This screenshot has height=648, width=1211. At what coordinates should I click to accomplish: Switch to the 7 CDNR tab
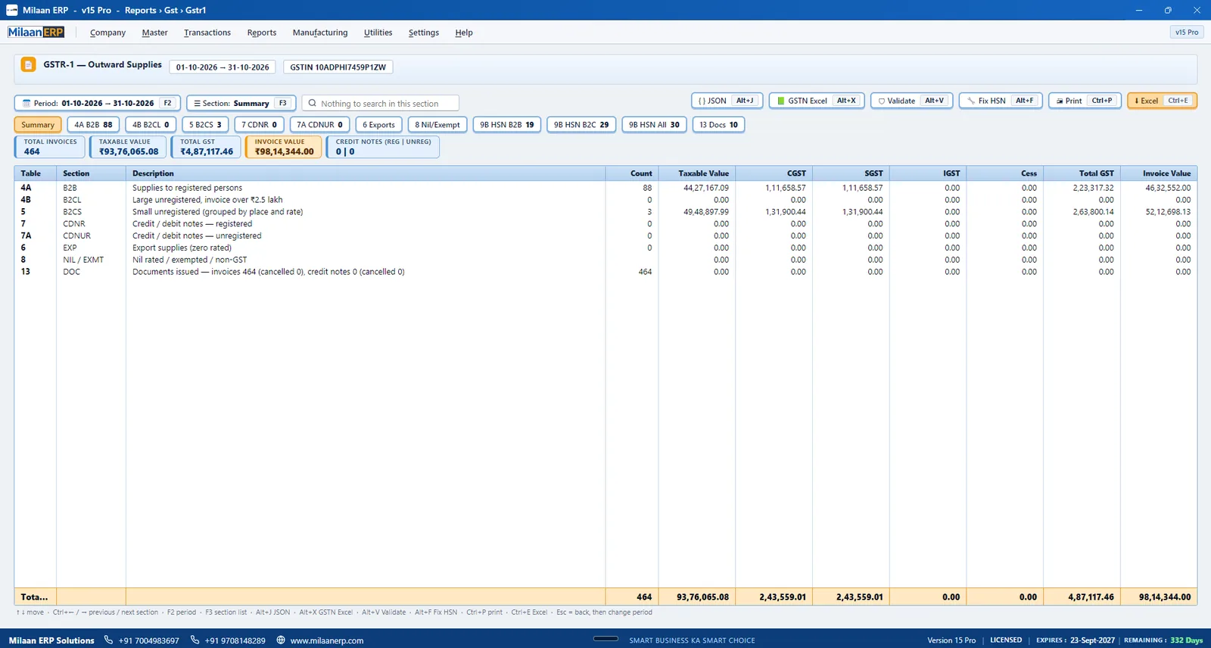pyautogui.click(x=259, y=125)
